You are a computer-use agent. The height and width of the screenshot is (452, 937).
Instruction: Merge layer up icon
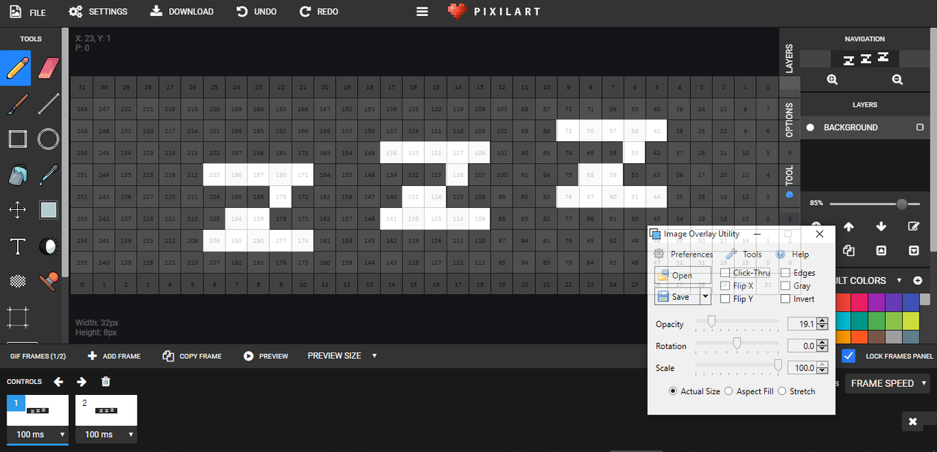(x=881, y=251)
